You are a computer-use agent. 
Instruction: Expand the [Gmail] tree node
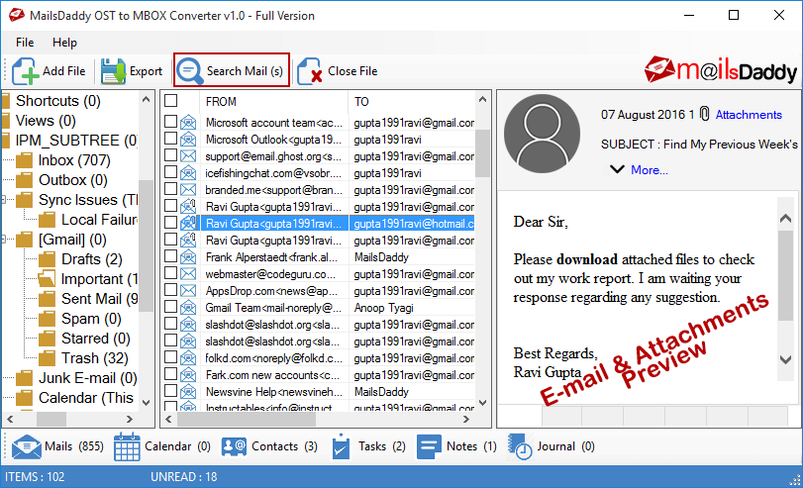[x=4, y=240]
